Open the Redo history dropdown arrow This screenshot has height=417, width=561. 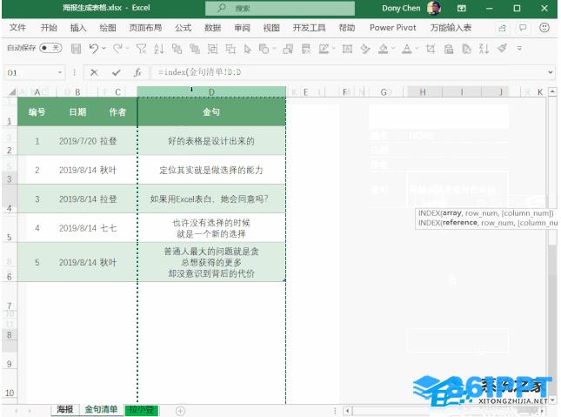127,48
